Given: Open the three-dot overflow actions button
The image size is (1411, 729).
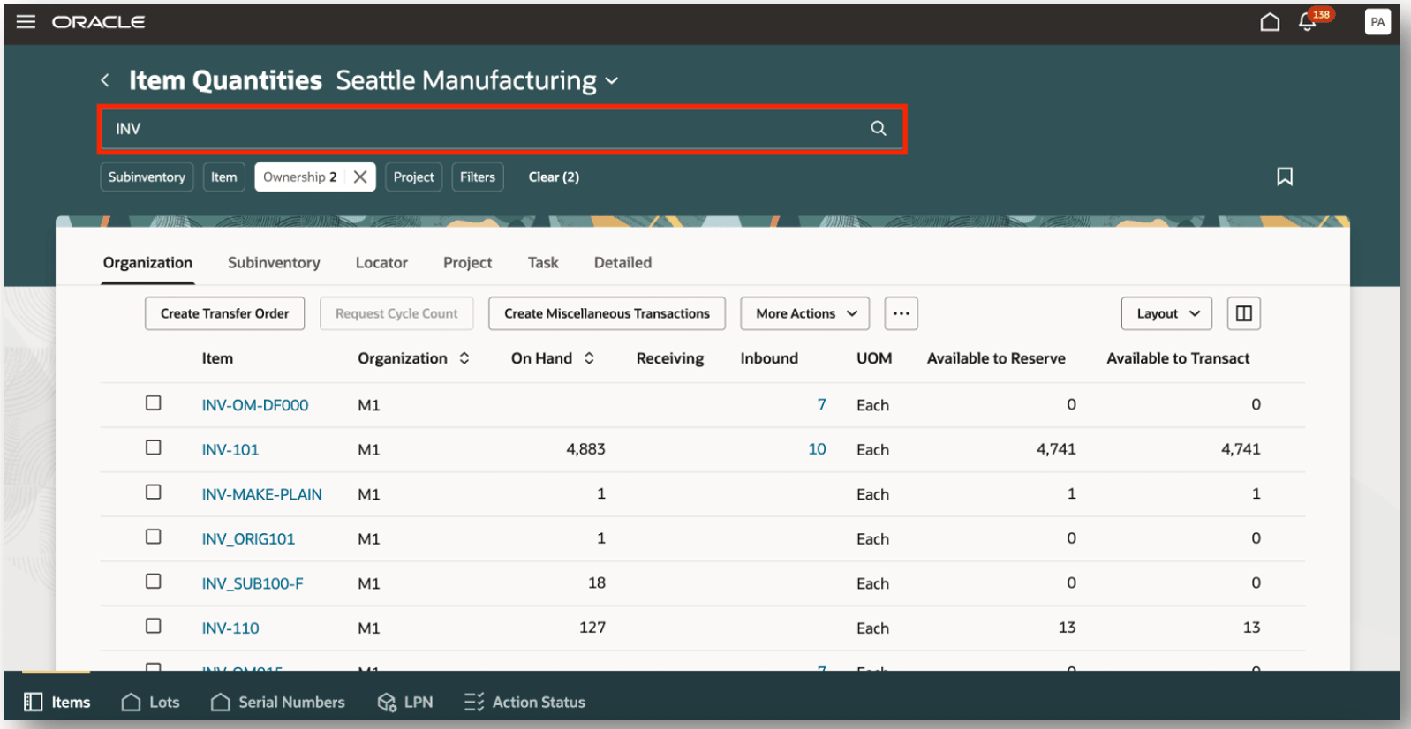Looking at the screenshot, I should pyautogui.click(x=901, y=313).
